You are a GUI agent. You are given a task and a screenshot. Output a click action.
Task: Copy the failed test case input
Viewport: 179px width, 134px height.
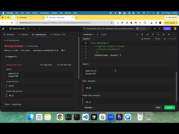point(46,65)
